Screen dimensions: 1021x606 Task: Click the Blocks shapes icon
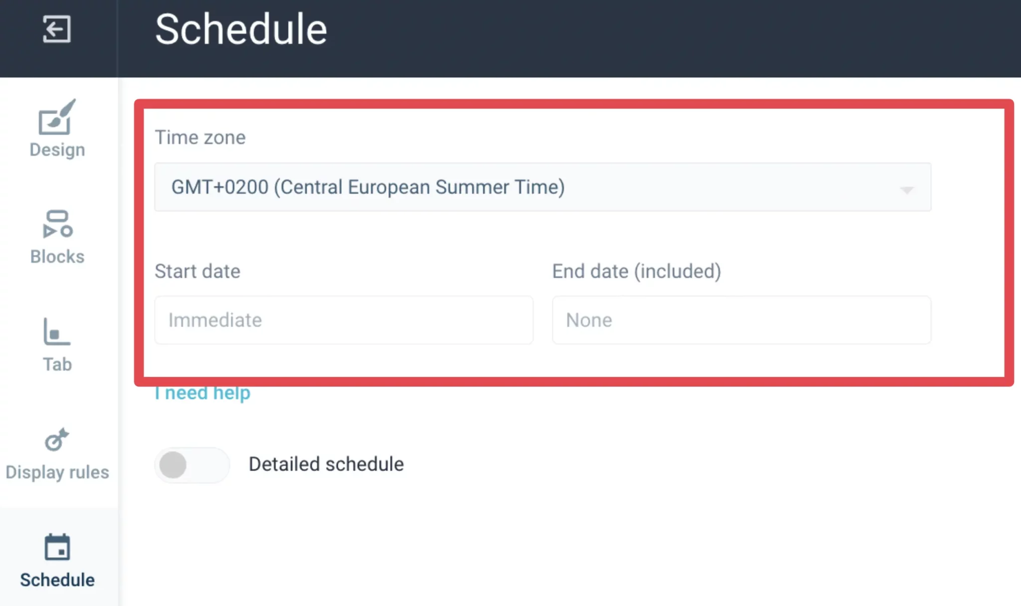pyautogui.click(x=57, y=224)
